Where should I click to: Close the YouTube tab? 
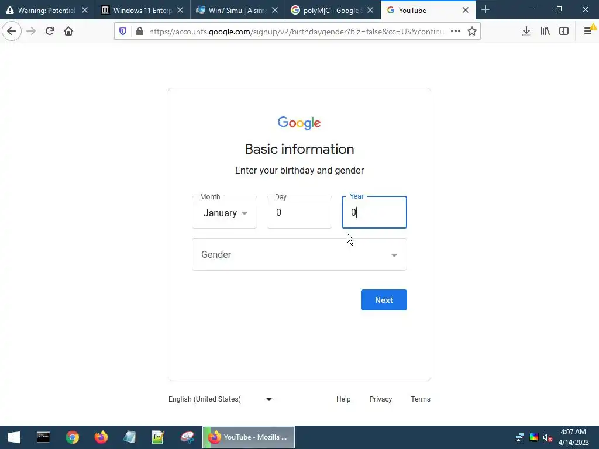click(465, 11)
